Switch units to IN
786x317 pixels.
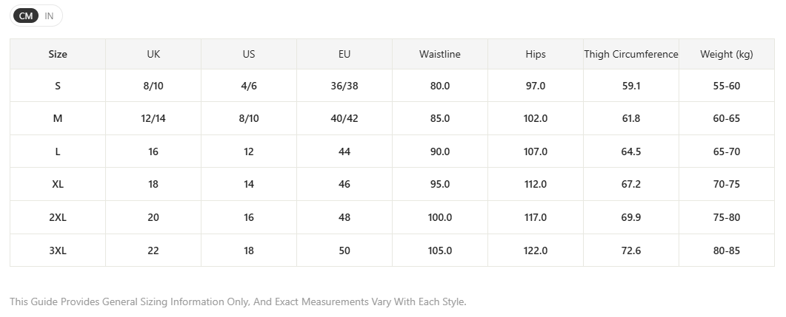pyautogui.click(x=49, y=16)
